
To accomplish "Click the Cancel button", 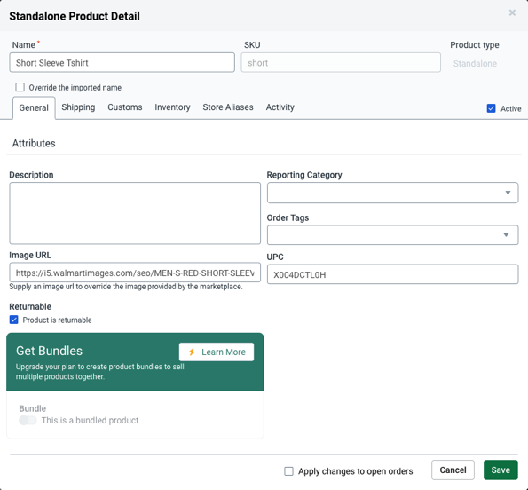I will pyautogui.click(x=453, y=470).
